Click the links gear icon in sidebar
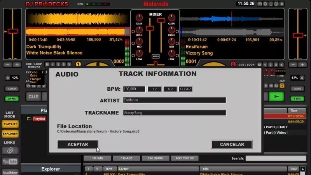The height and width of the screenshot is (175, 311). (10, 150)
